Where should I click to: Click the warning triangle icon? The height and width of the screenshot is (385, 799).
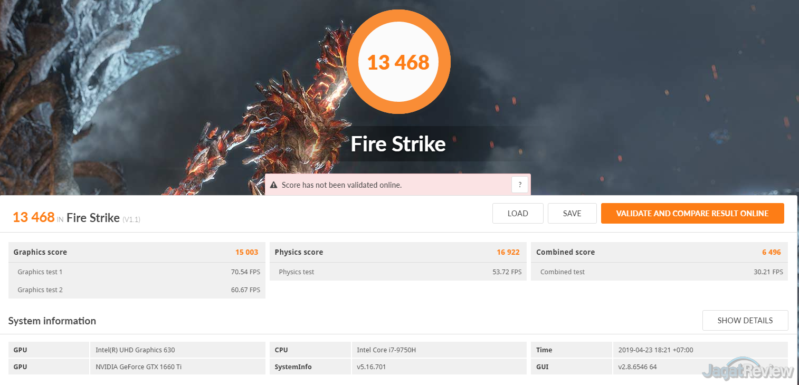[273, 185]
